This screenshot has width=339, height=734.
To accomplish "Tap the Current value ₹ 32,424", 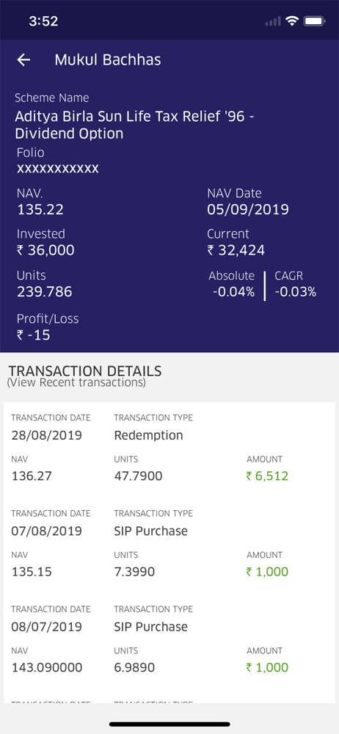I will [236, 250].
